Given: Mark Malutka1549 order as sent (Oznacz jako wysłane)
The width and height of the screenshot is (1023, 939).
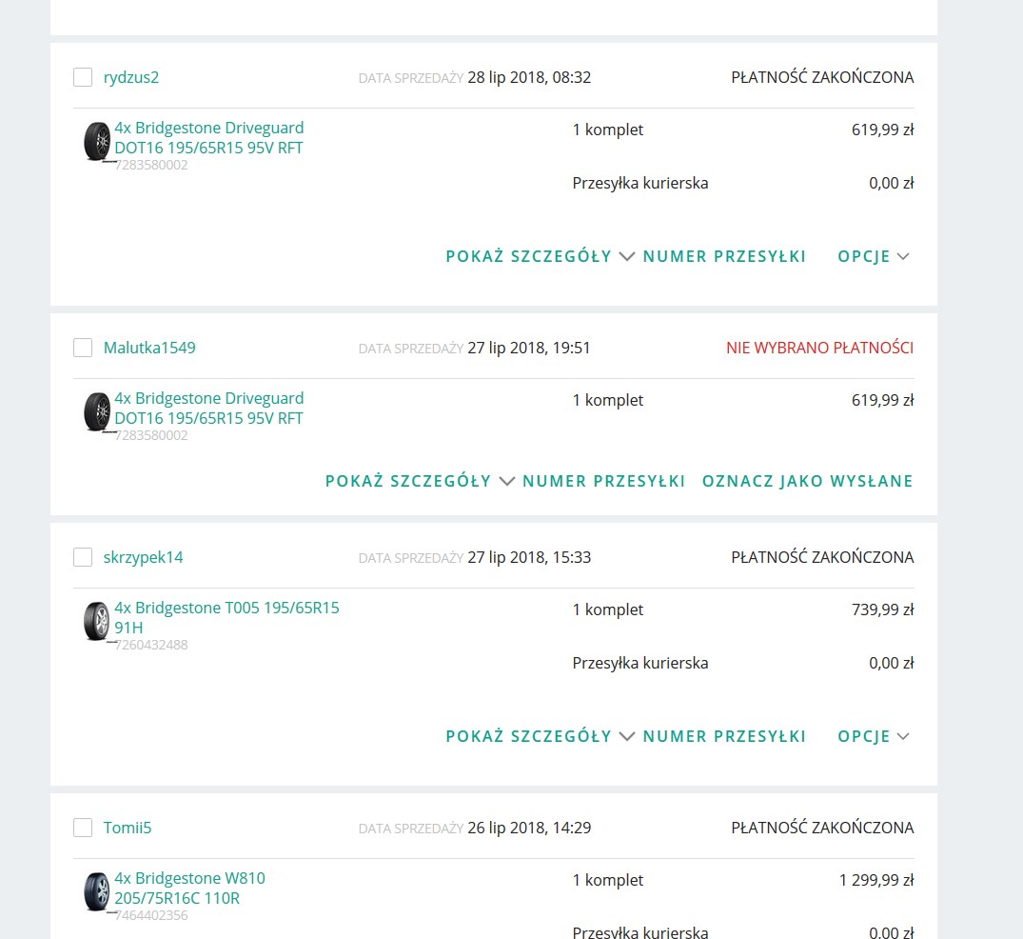Looking at the screenshot, I should [x=807, y=481].
